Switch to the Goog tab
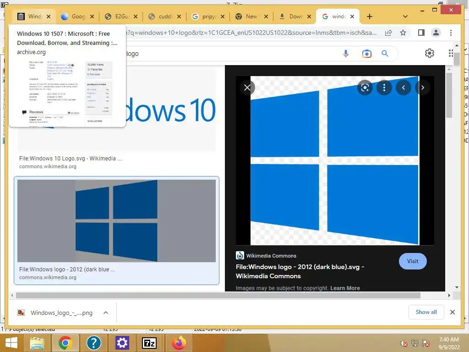 74,16
